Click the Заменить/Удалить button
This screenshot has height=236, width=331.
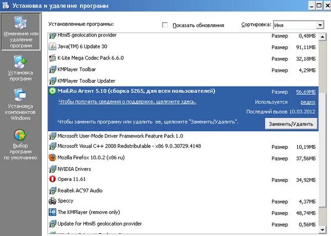pos(291,124)
